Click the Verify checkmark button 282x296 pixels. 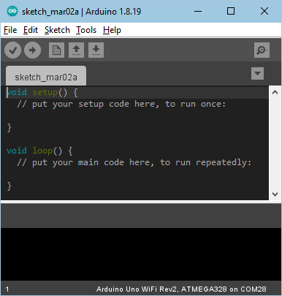[x=12, y=50]
